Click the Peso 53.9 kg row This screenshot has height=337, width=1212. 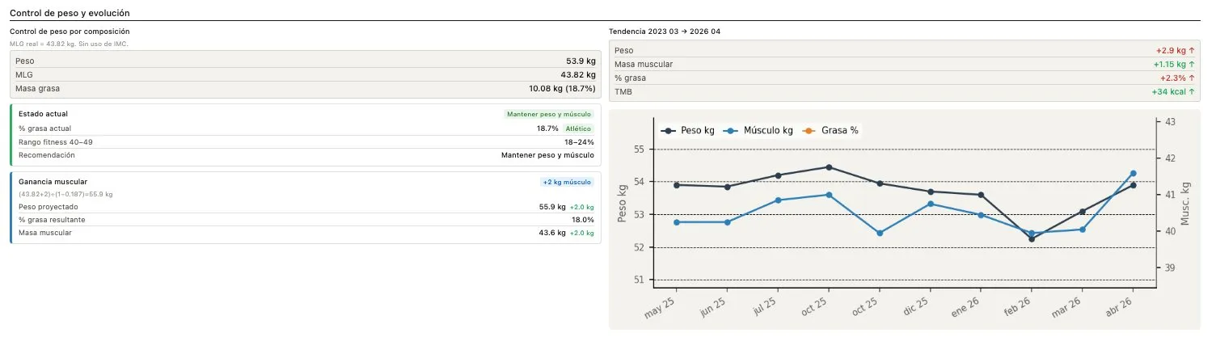(305, 61)
